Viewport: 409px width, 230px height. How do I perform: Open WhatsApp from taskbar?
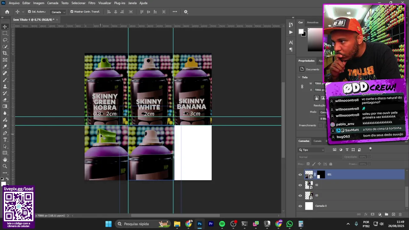[x=289, y=224]
